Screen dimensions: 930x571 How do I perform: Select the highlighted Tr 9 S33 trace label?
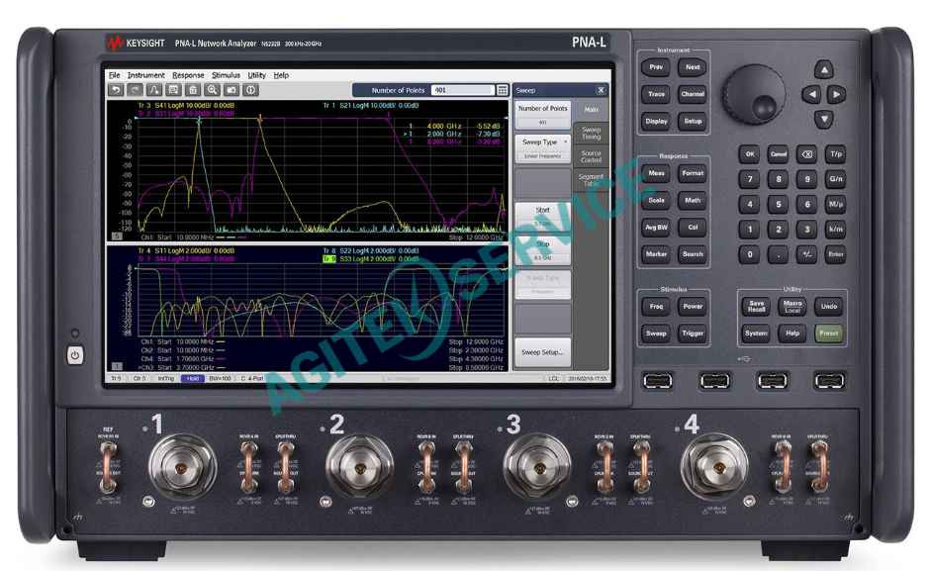tap(371, 259)
